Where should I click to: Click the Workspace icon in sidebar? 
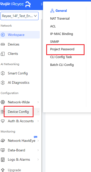pos(2,35)
